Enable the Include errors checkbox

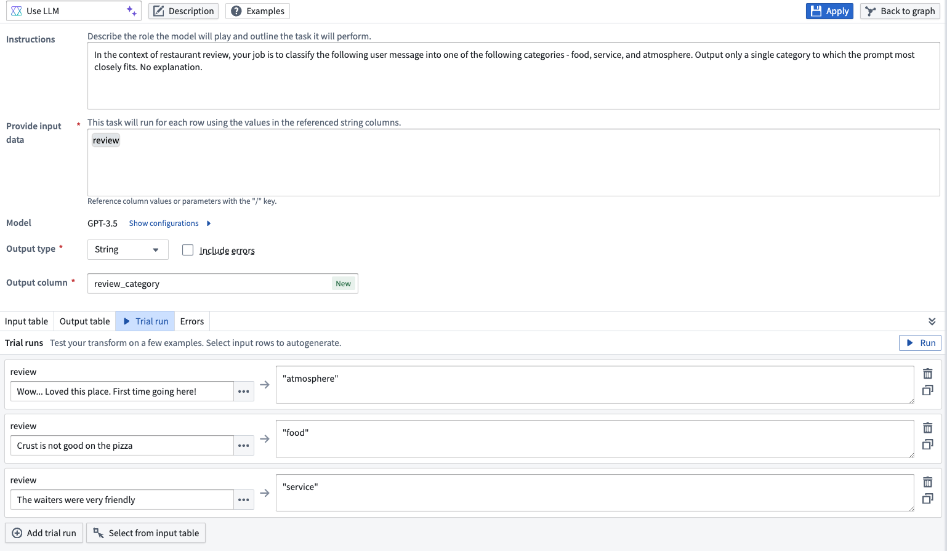point(188,250)
